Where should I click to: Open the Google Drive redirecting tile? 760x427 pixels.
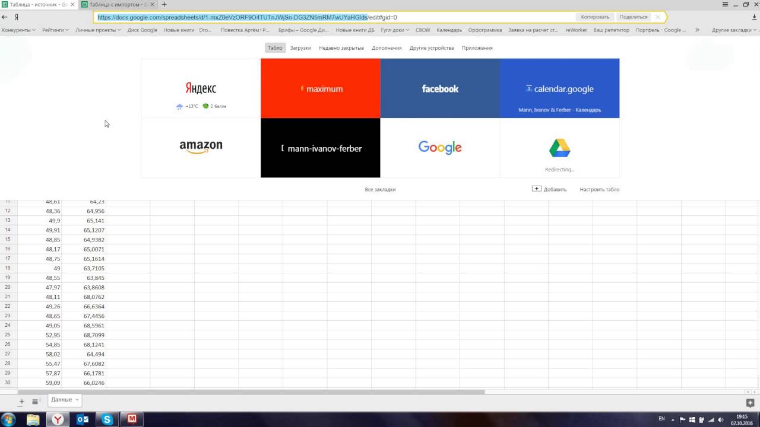560,148
